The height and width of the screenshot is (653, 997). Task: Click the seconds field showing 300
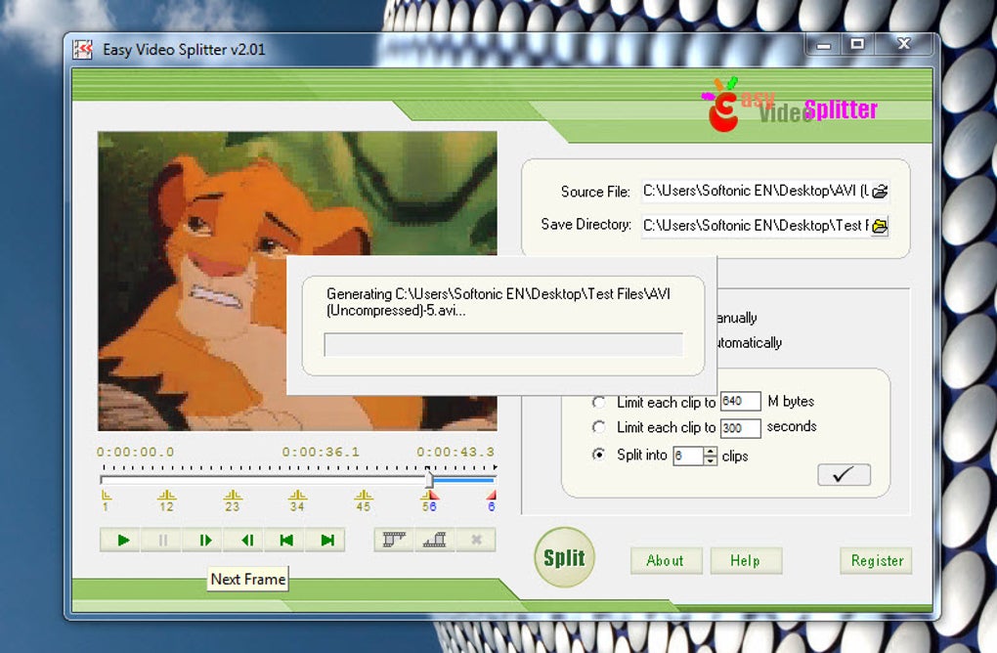point(740,428)
